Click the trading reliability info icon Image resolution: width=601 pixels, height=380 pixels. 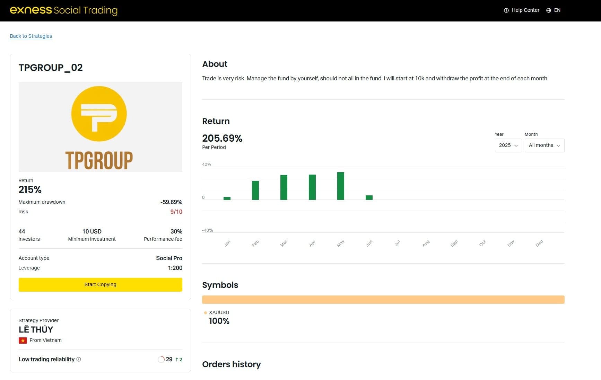pyautogui.click(x=79, y=359)
